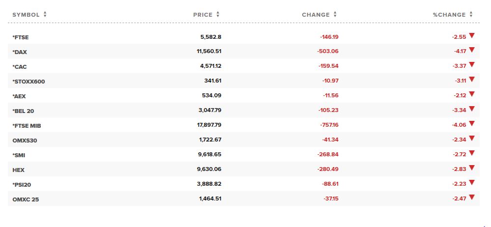The height and width of the screenshot is (227, 491).
Task: Click the CHANGE column sort arrows
Action: (335, 14)
